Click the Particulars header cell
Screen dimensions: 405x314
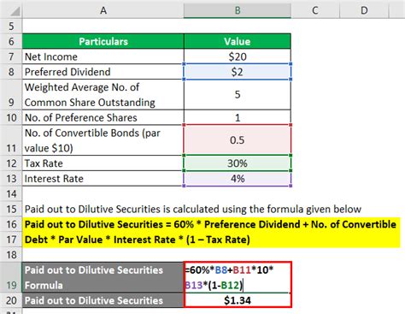coord(103,41)
